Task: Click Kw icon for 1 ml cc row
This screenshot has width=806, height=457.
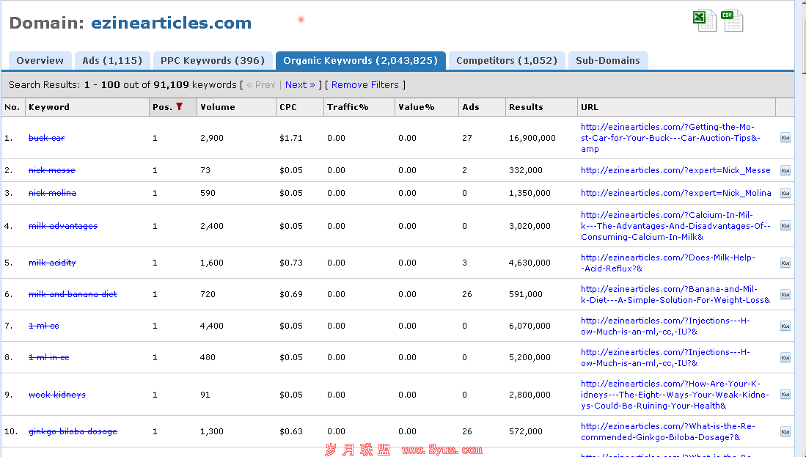Action: [785, 326]
